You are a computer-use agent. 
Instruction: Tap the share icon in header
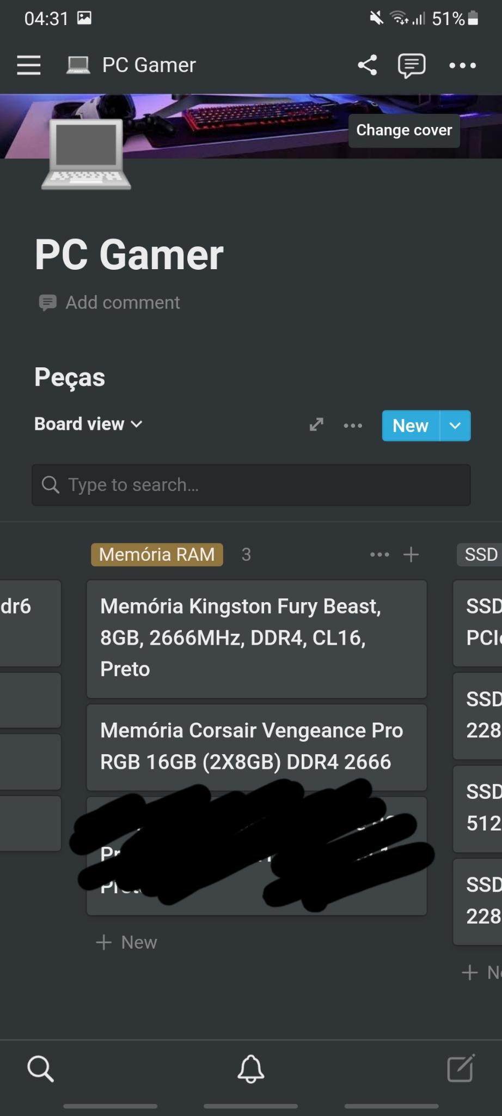click(368, 65)
